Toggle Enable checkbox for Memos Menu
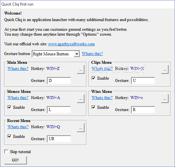Viewport: 175px width, 167px height. click(x=9, y=107)
